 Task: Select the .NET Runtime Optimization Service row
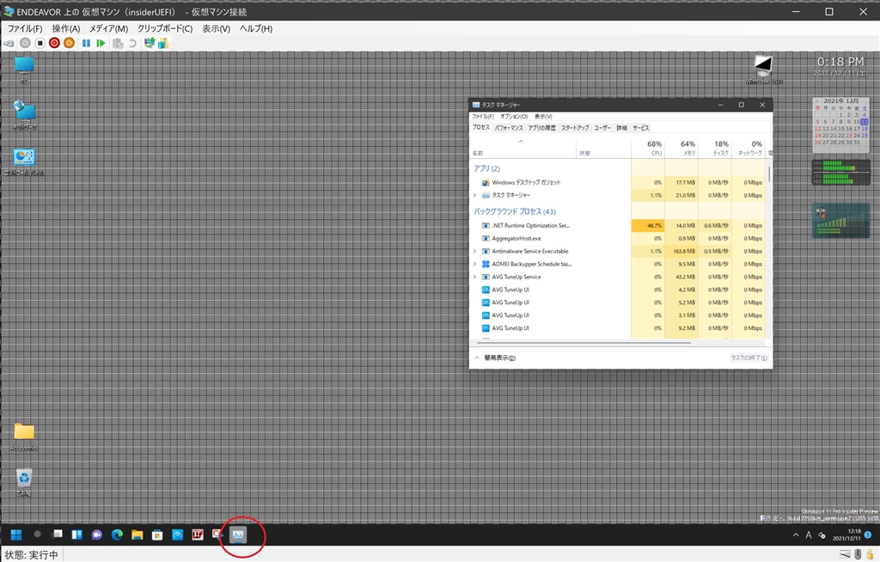[617, 226]
